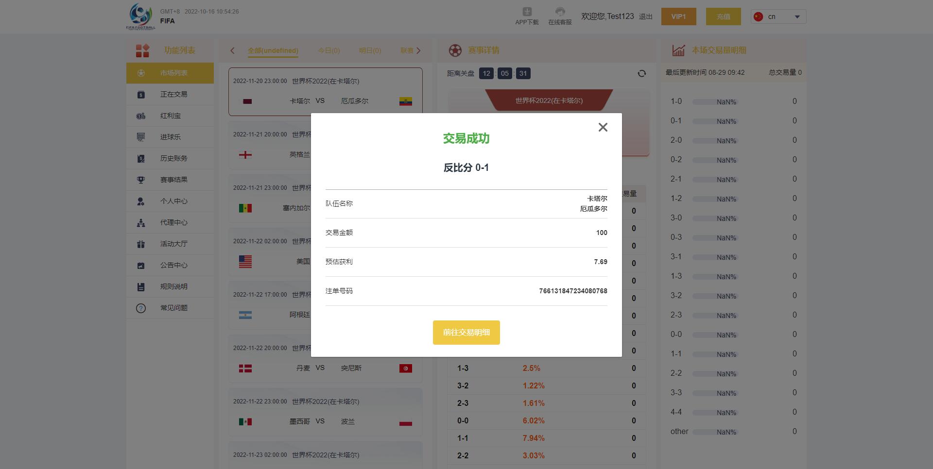933x469 pixels.
Task: Click the 充值 recharge button
Action: [723, 17]
